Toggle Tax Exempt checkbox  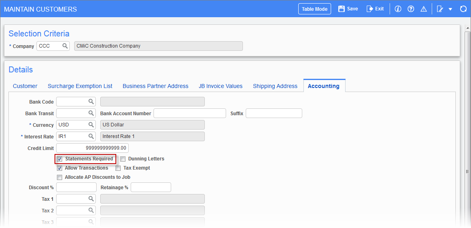coord(118,168)
